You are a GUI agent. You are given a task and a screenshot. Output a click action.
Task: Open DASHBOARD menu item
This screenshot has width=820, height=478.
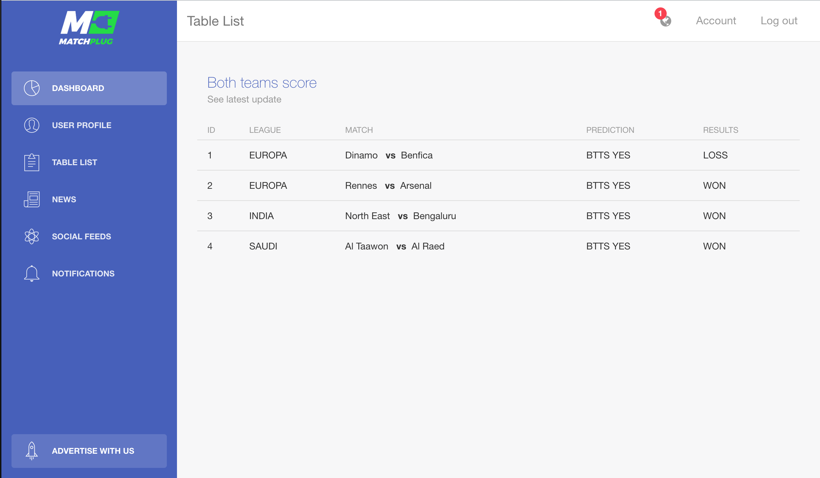[89, 88]
